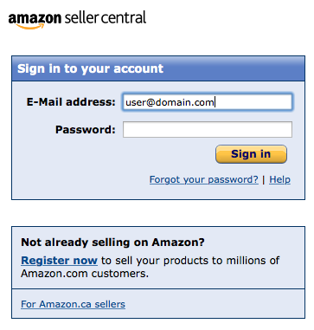Focus the Password input field

tap(208, 129)
